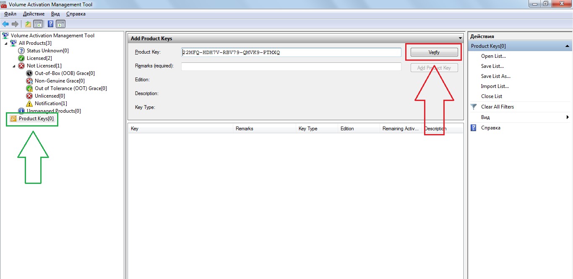Screen dimensions: 573x279
Task: Click the Back arrow toolbar icon
Action: pyautogui.click(x=5, y=24)
